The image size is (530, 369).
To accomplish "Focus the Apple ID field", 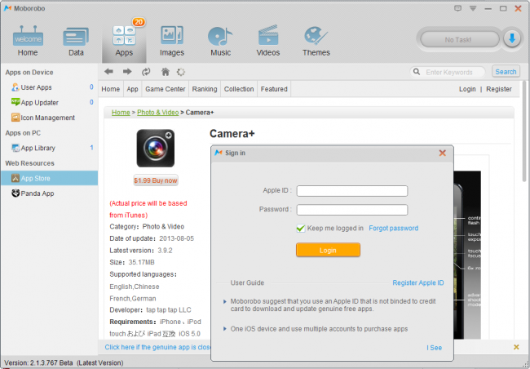I will tap(352, 191).
